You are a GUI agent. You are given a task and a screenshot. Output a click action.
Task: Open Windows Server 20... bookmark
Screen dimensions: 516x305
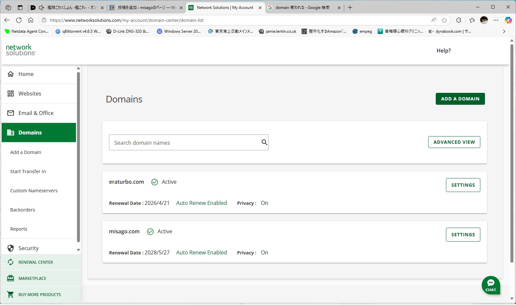[x=179, y=31]
